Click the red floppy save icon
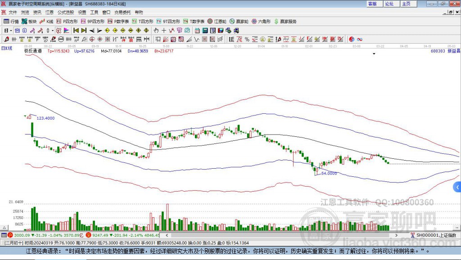Viewport: 461px width, 260px height. coord(221,31)
